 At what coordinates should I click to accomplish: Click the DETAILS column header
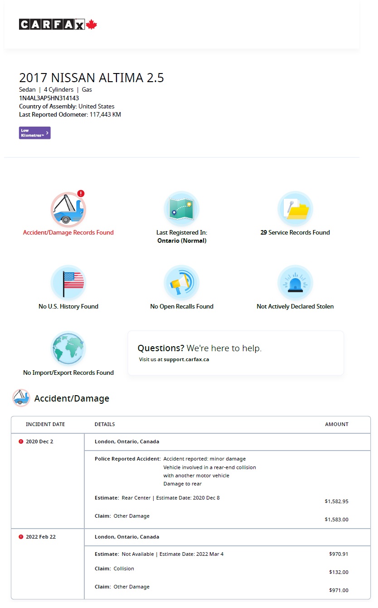point(105,424)
